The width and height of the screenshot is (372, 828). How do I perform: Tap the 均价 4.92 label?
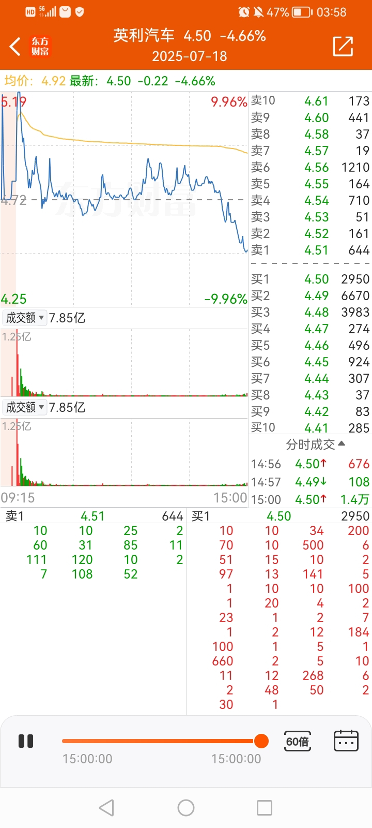[35, 81]
